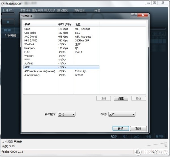Screen dimensions: 170x157
Task: Minimize the foobar2000 window
Action: (x=148, y=3)
